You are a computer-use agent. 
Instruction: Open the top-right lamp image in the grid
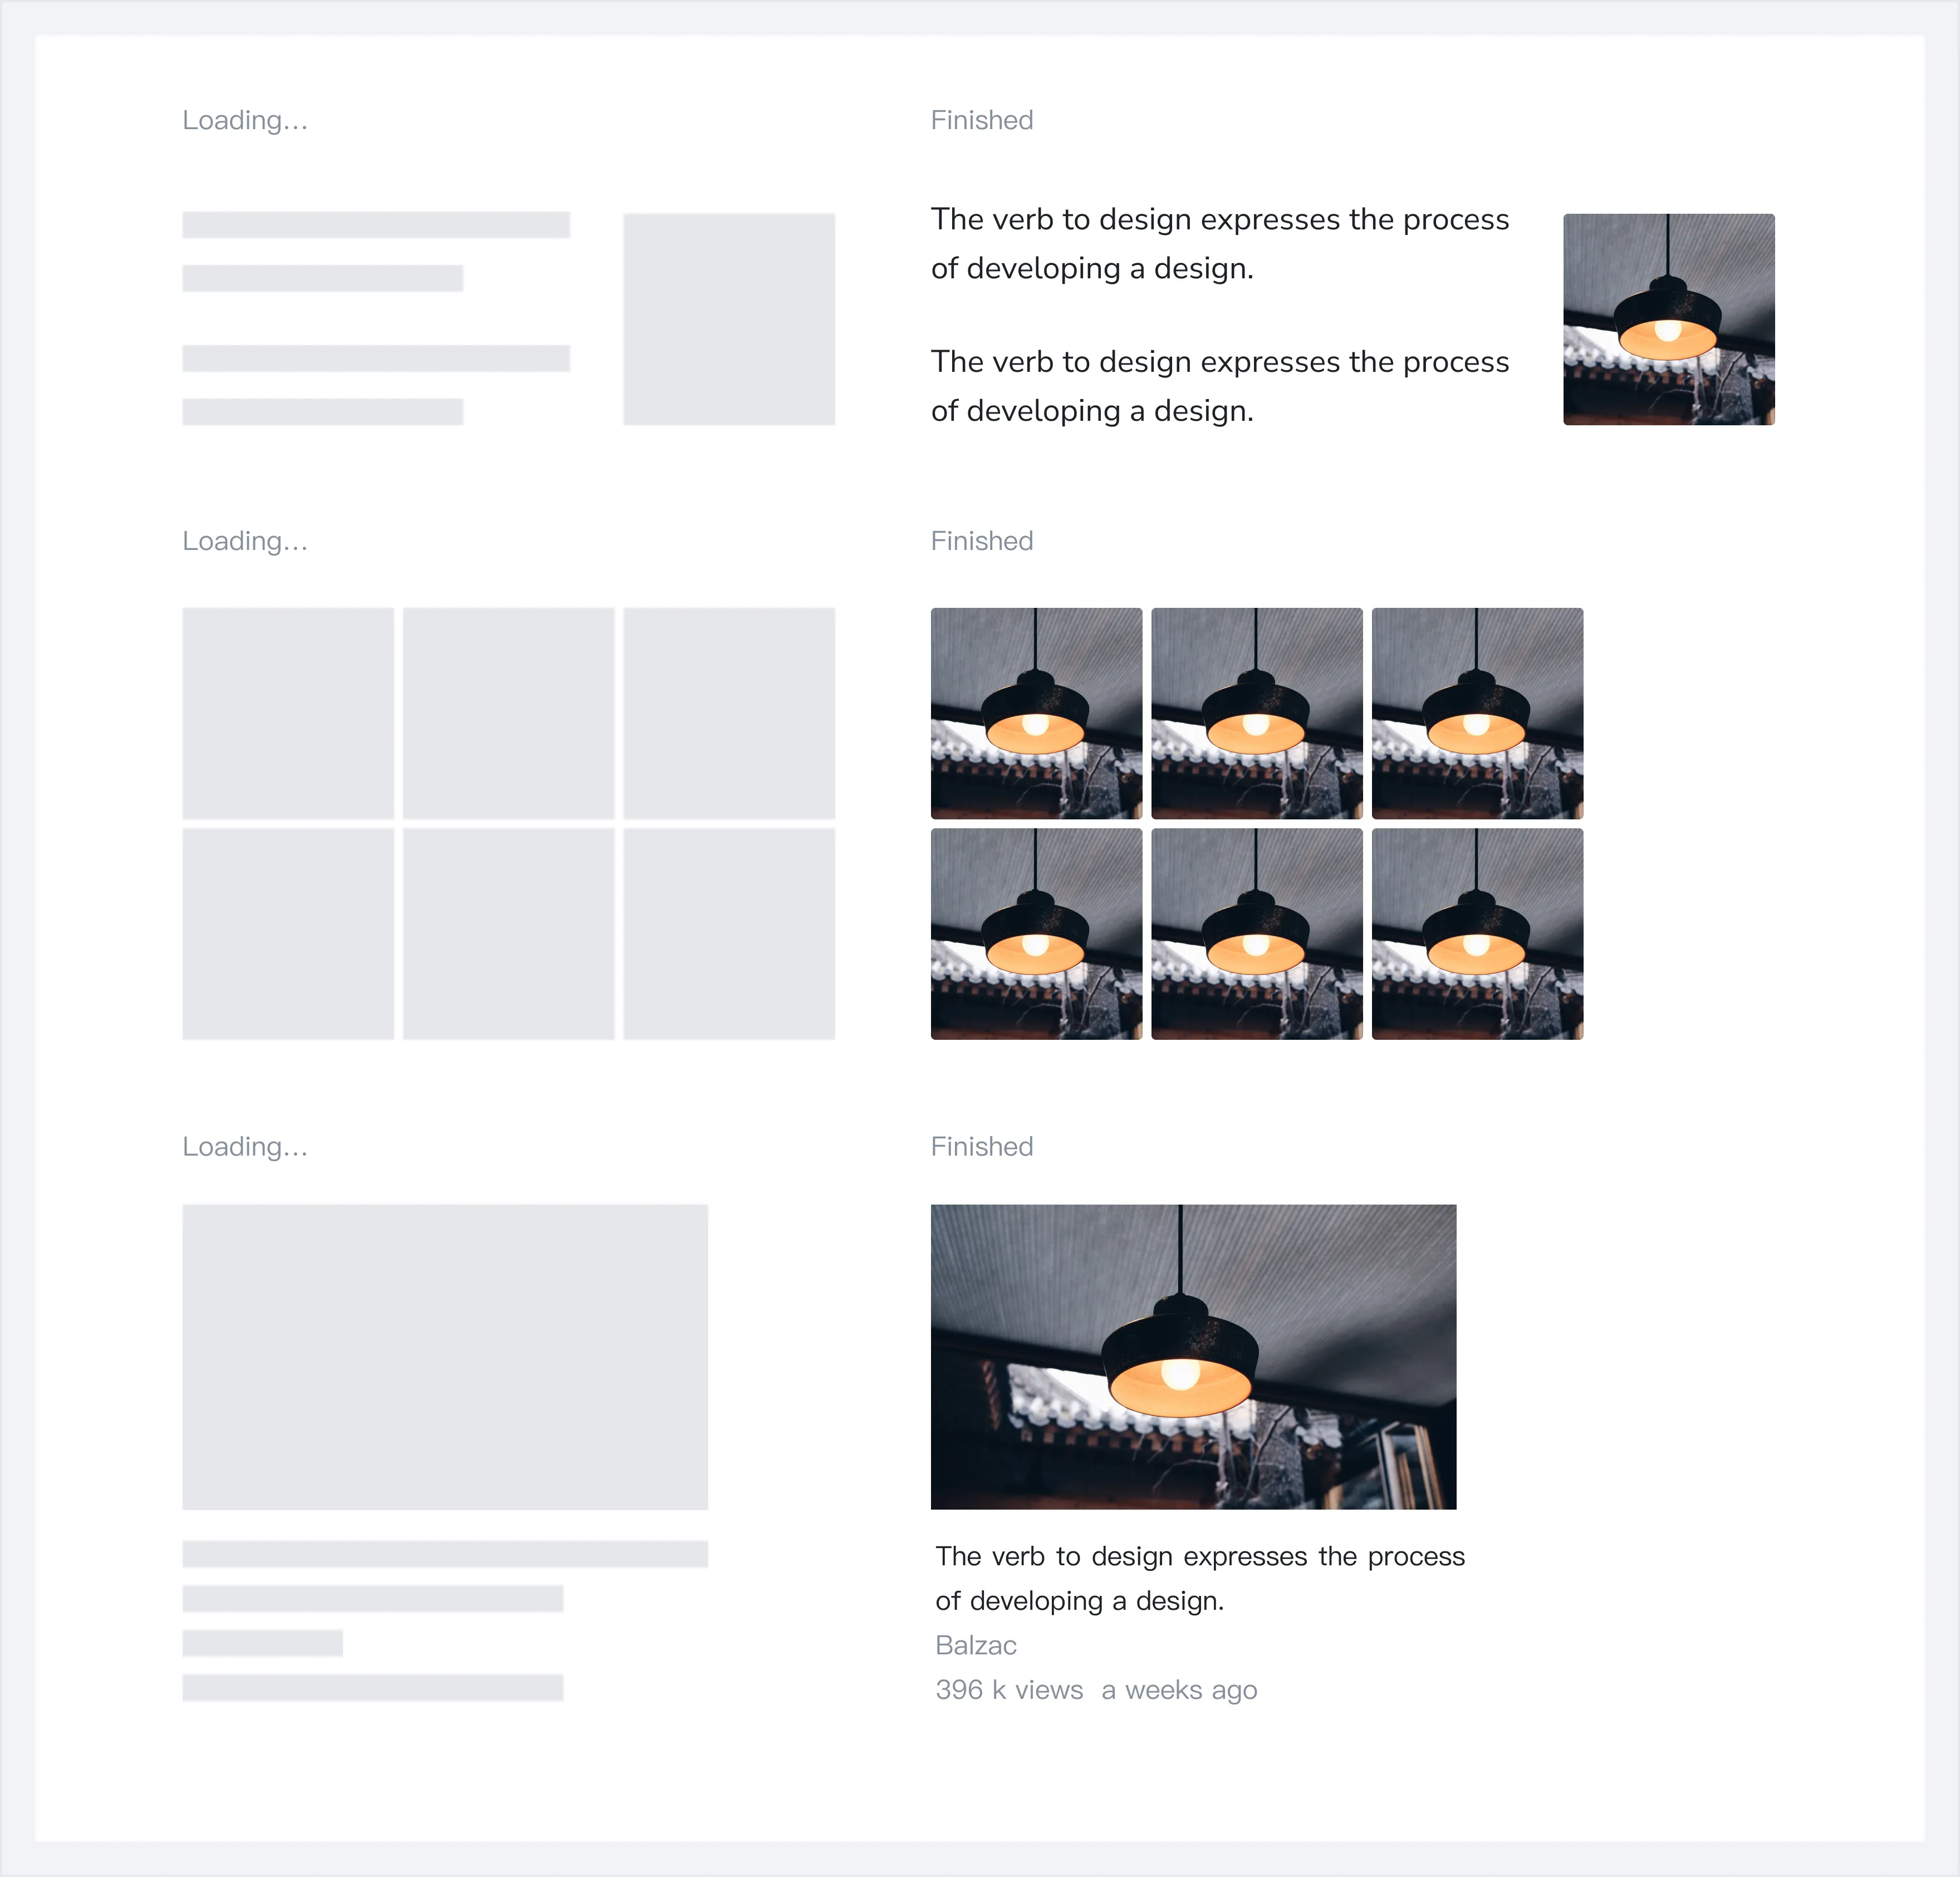1477,713
